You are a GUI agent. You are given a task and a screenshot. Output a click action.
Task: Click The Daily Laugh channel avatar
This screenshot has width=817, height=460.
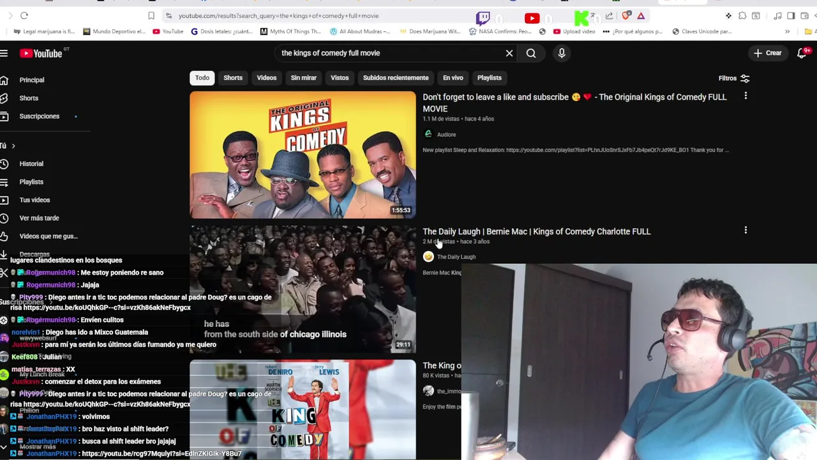click(428, 257)
